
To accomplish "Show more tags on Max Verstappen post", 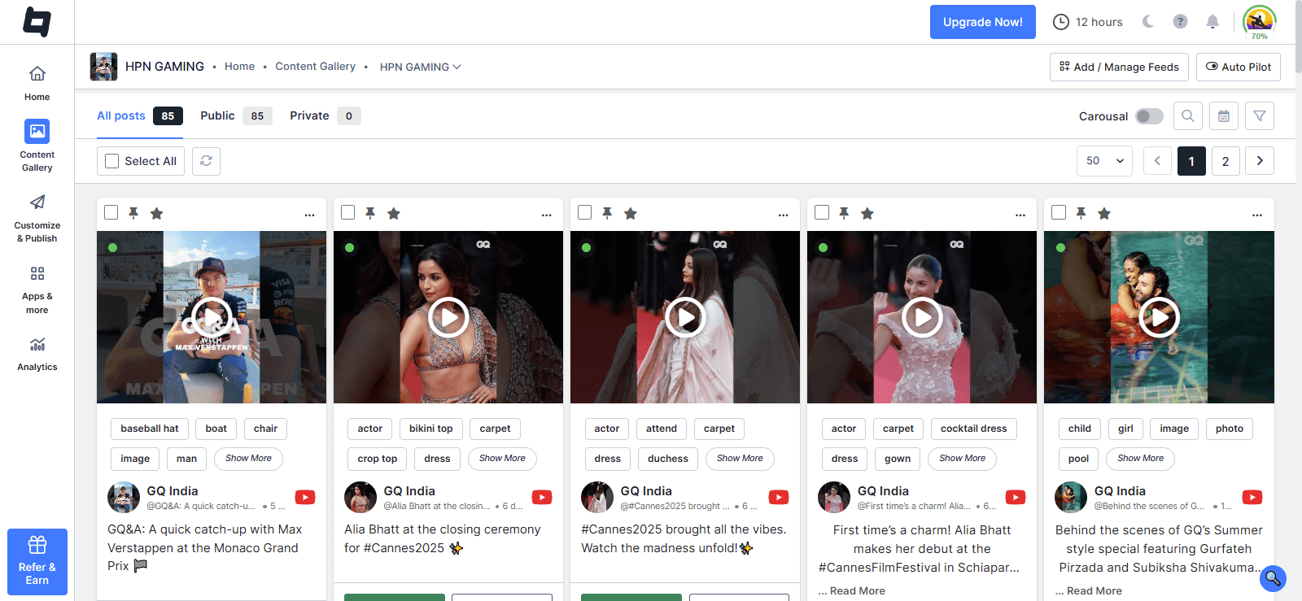I will point(248,459).
